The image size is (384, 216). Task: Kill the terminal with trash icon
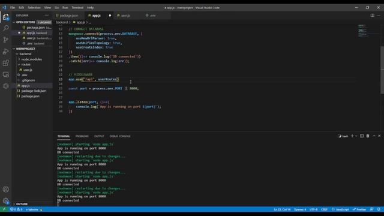pos(368,136)
